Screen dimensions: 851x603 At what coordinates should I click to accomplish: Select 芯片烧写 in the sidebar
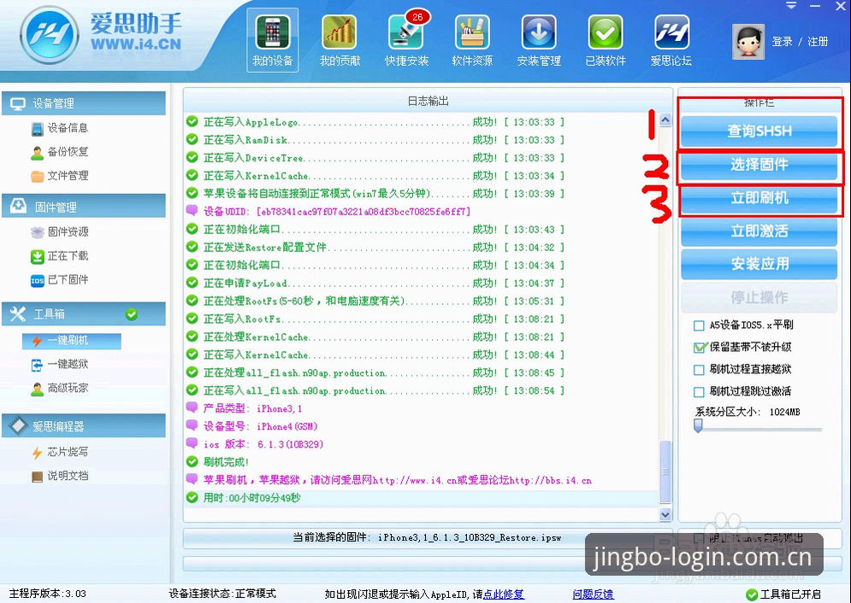(x=60, y=452)
